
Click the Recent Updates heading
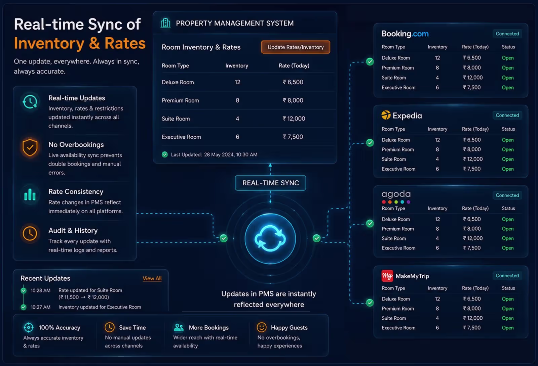[x=45, y=278]
